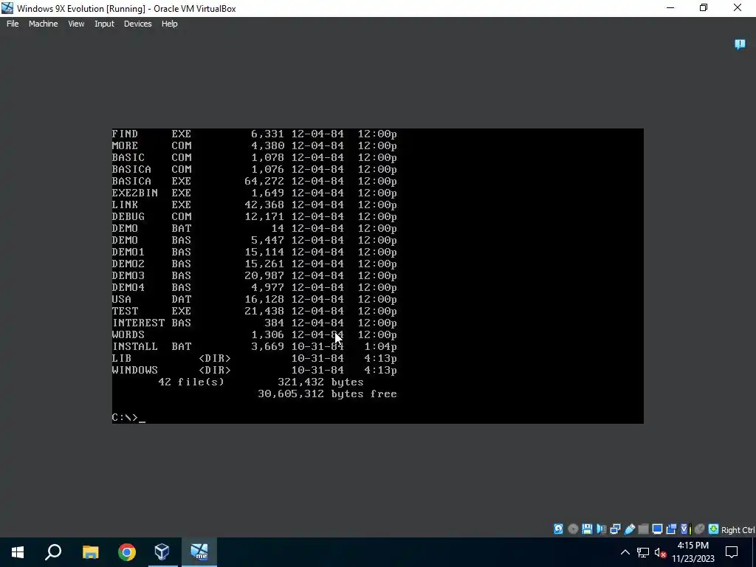Click the network adapters indicator icon
Image resolution: width=756 pixels, height=567 pixels.
[x=615, y=529]
